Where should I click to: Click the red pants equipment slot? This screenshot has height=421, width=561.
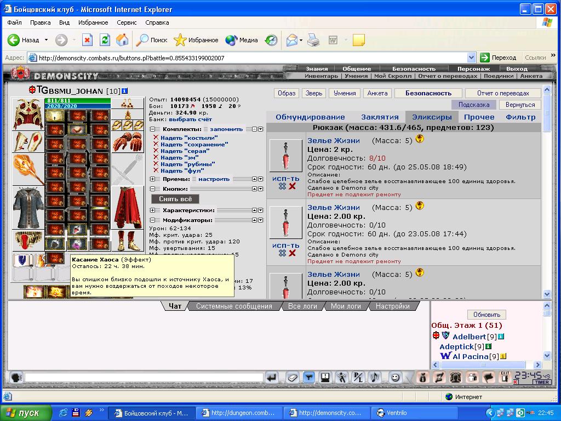click(x=128, y=208)
